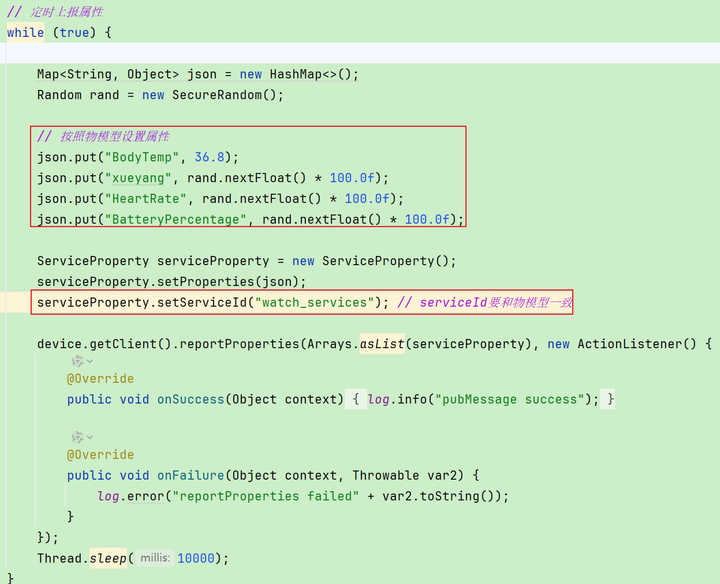Click "Map<String, Object>" type declaration
Screen dimensions: 720x584
(108, 74)
